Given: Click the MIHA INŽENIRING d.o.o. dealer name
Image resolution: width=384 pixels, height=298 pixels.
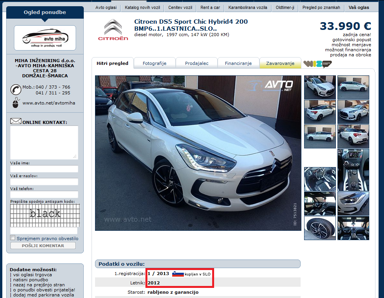Looking at the screenshot, I should pyautogui.click(x=45, y=61).
